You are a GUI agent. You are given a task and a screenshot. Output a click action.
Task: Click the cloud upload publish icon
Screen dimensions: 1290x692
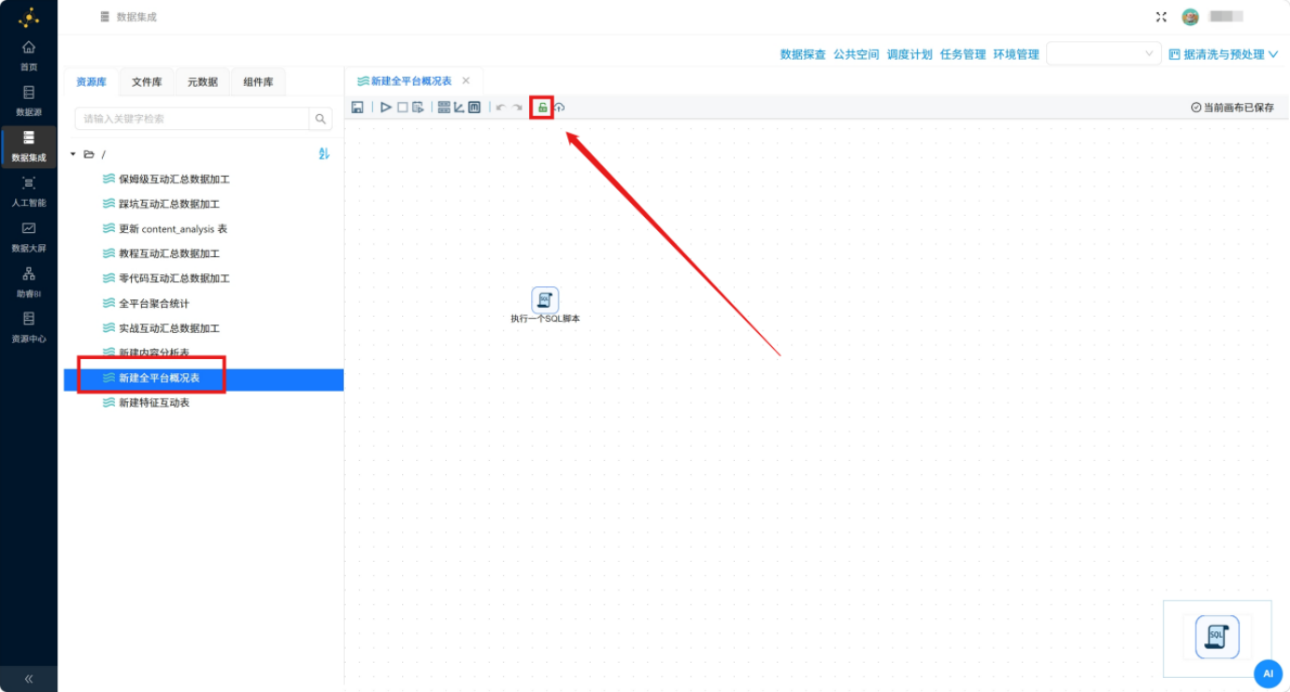[559, 108]
